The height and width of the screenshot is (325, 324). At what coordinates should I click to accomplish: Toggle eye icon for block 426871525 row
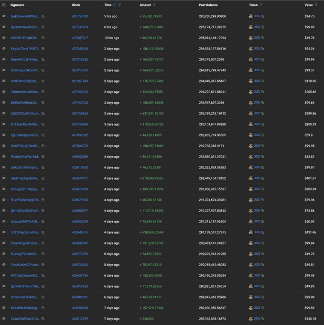click(x=4, y=200)
